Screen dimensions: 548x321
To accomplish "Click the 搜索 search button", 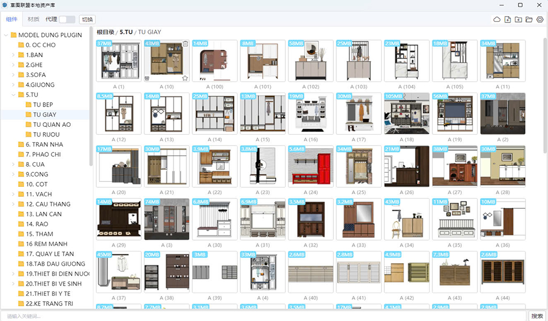I will [x=537, y=316].
